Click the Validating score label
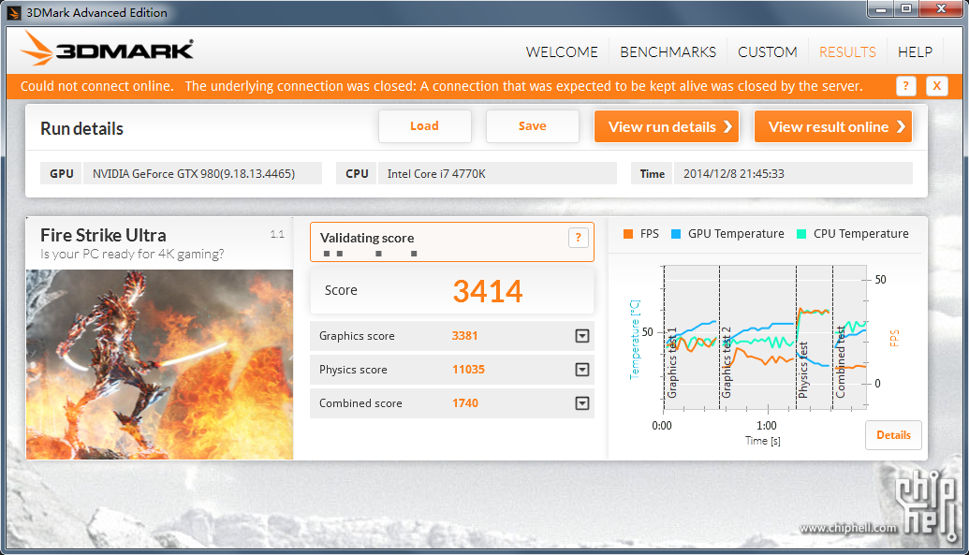The width and height of the screenshot is (969, 555). click(x=367, y=238)
